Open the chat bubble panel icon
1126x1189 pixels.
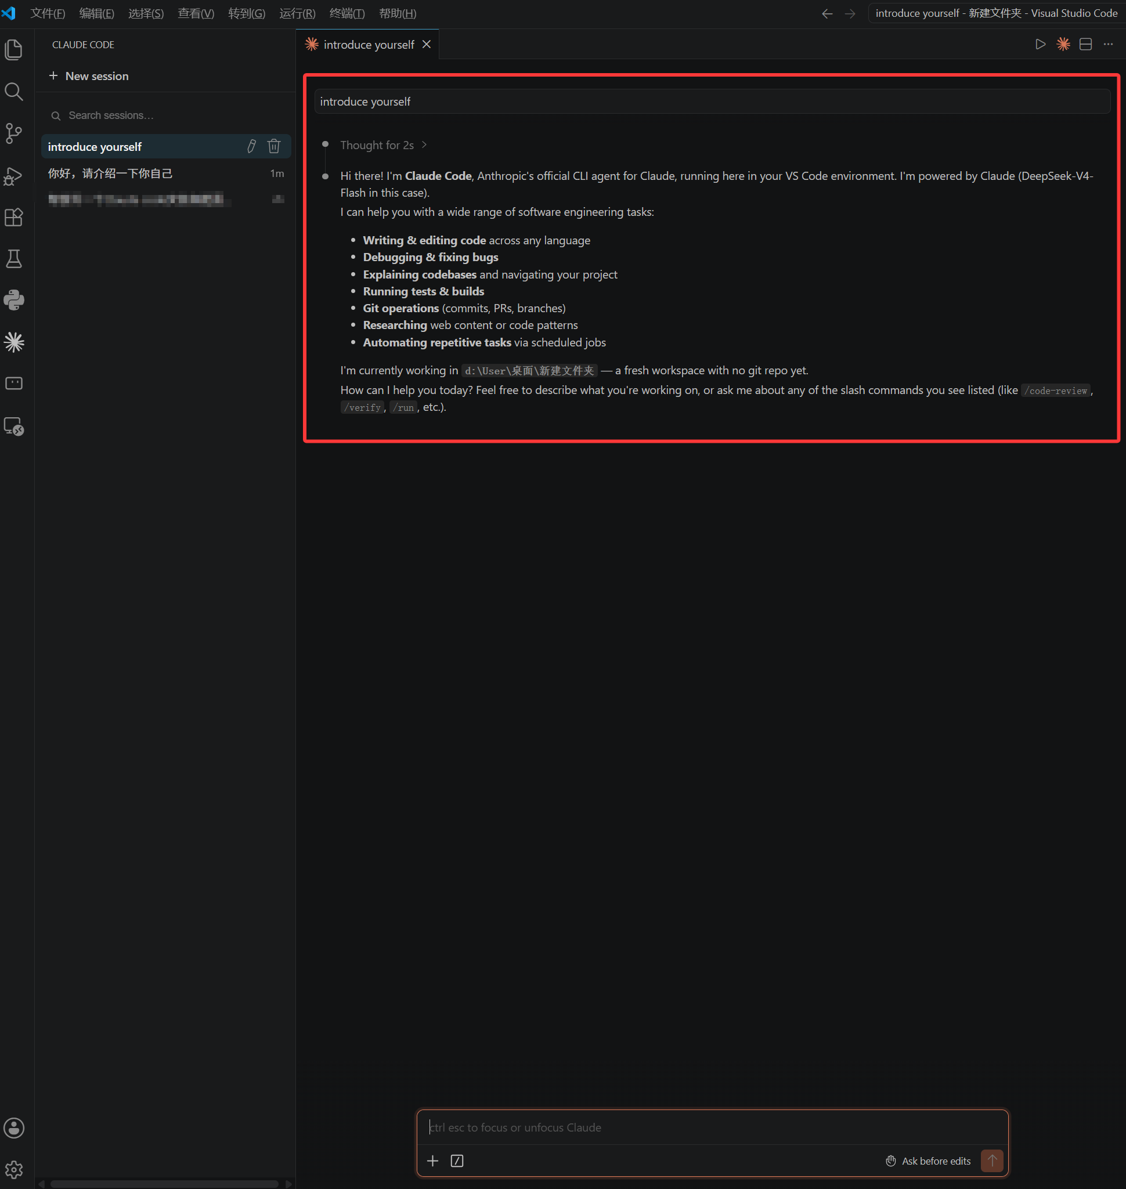pos(14,384)
